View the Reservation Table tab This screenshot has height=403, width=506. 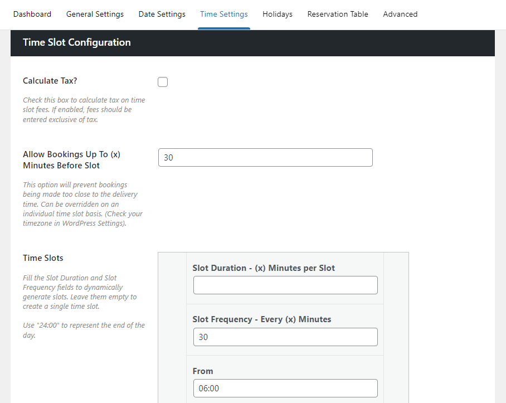(338, 14)
